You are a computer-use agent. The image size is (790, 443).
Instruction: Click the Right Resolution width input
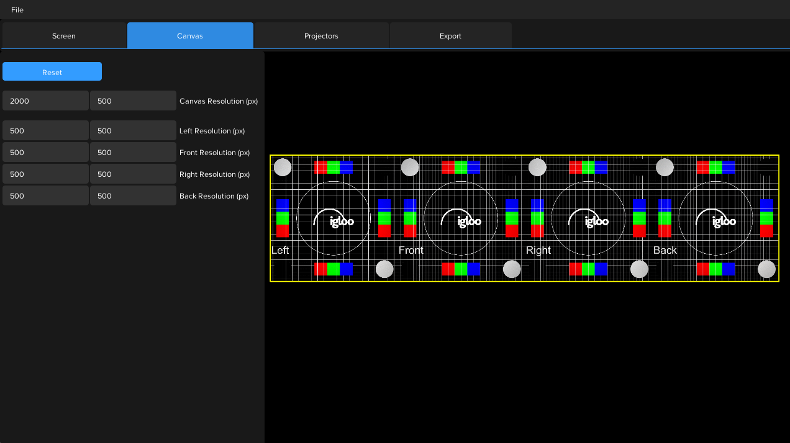coord(45,174)
